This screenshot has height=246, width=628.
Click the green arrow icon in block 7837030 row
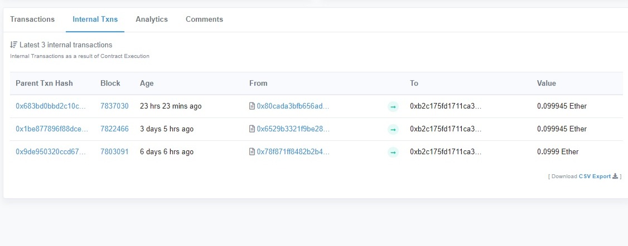[x=393, y=107]
